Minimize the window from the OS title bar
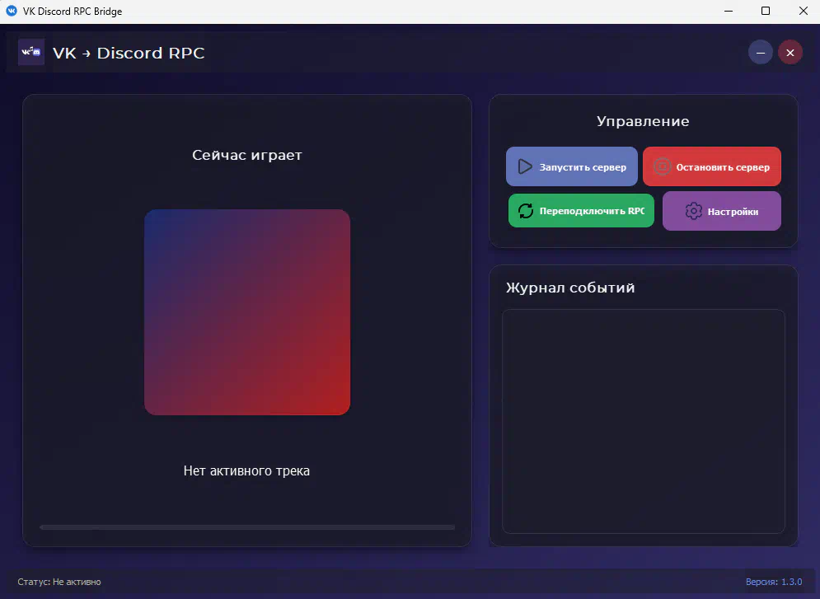Image resolution: width=820 pixels, height=599 pixels. click(728, 11)
